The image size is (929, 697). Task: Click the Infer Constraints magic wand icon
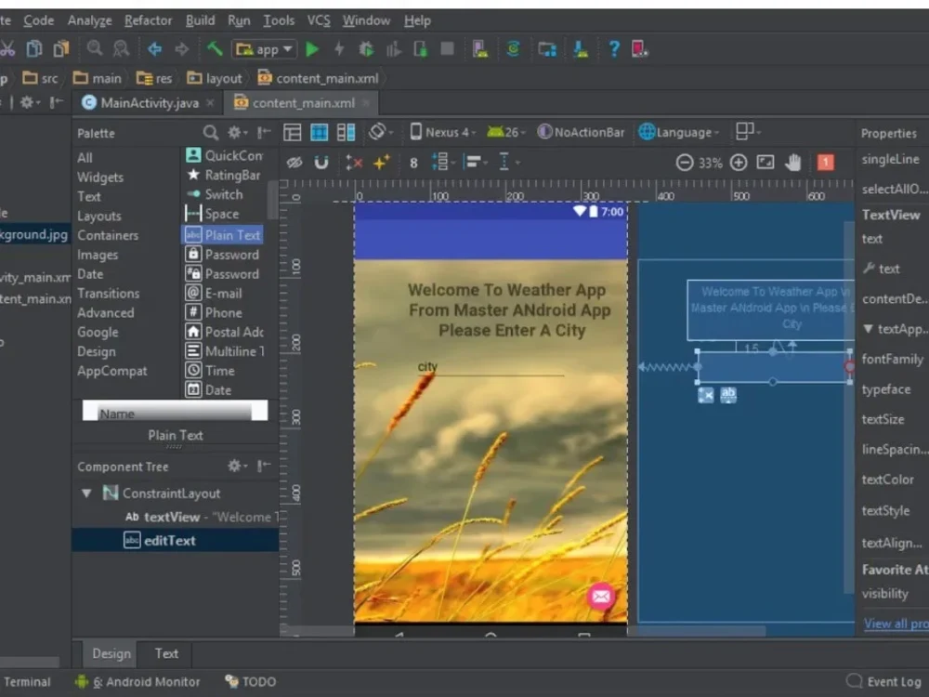(x=381, y=163)
